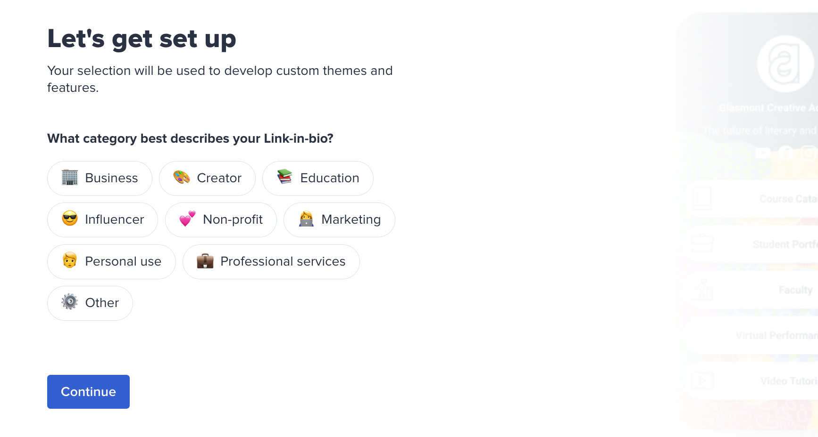
Task: Choose Personal use as your category
Action: [111, 261]
